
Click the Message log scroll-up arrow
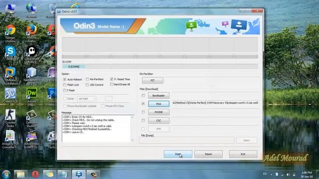(133, 117)
